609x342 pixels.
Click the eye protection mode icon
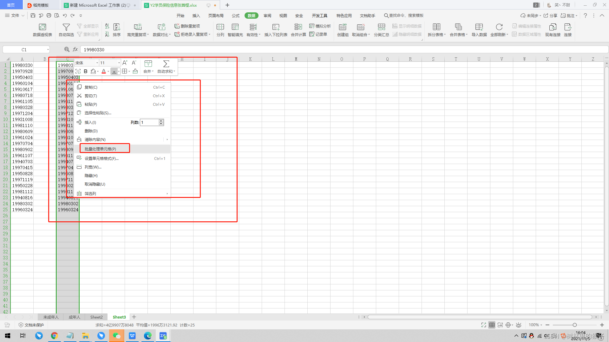tap(519, 325)
